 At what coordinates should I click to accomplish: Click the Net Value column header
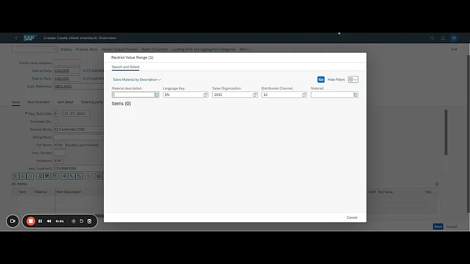(386, 192)
